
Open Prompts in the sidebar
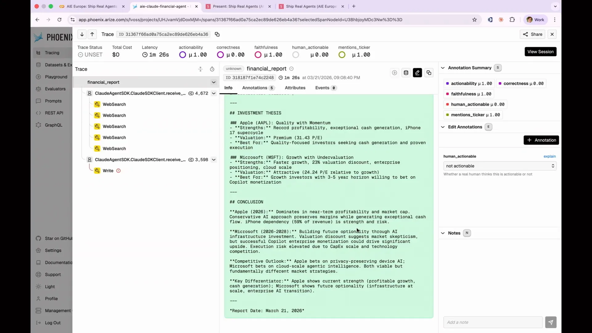click(52, 101)
